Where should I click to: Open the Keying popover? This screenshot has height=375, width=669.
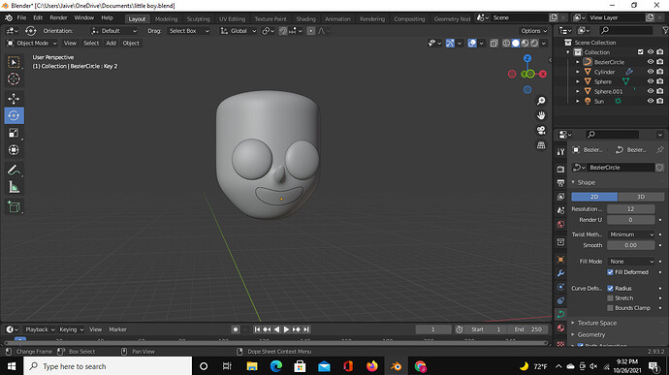click(71, 329)
